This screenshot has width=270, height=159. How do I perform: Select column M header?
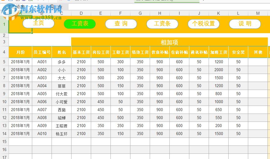click(x=258, y=14)
